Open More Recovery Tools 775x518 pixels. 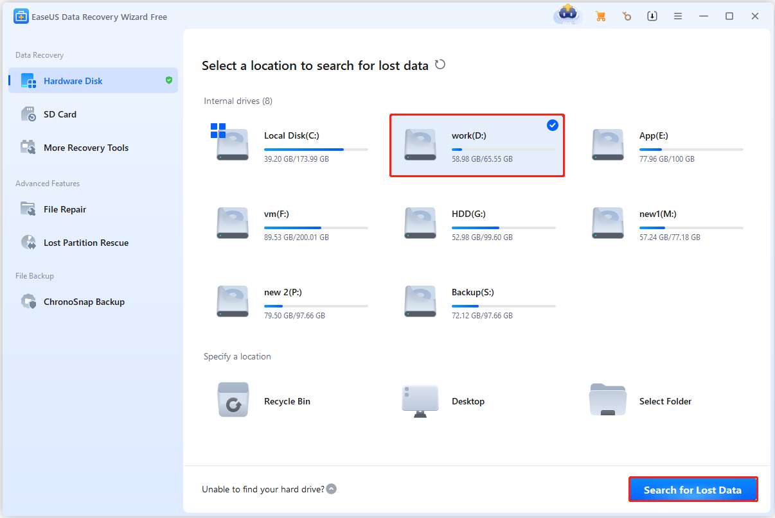pyautogui.click(x=93, y=148)
